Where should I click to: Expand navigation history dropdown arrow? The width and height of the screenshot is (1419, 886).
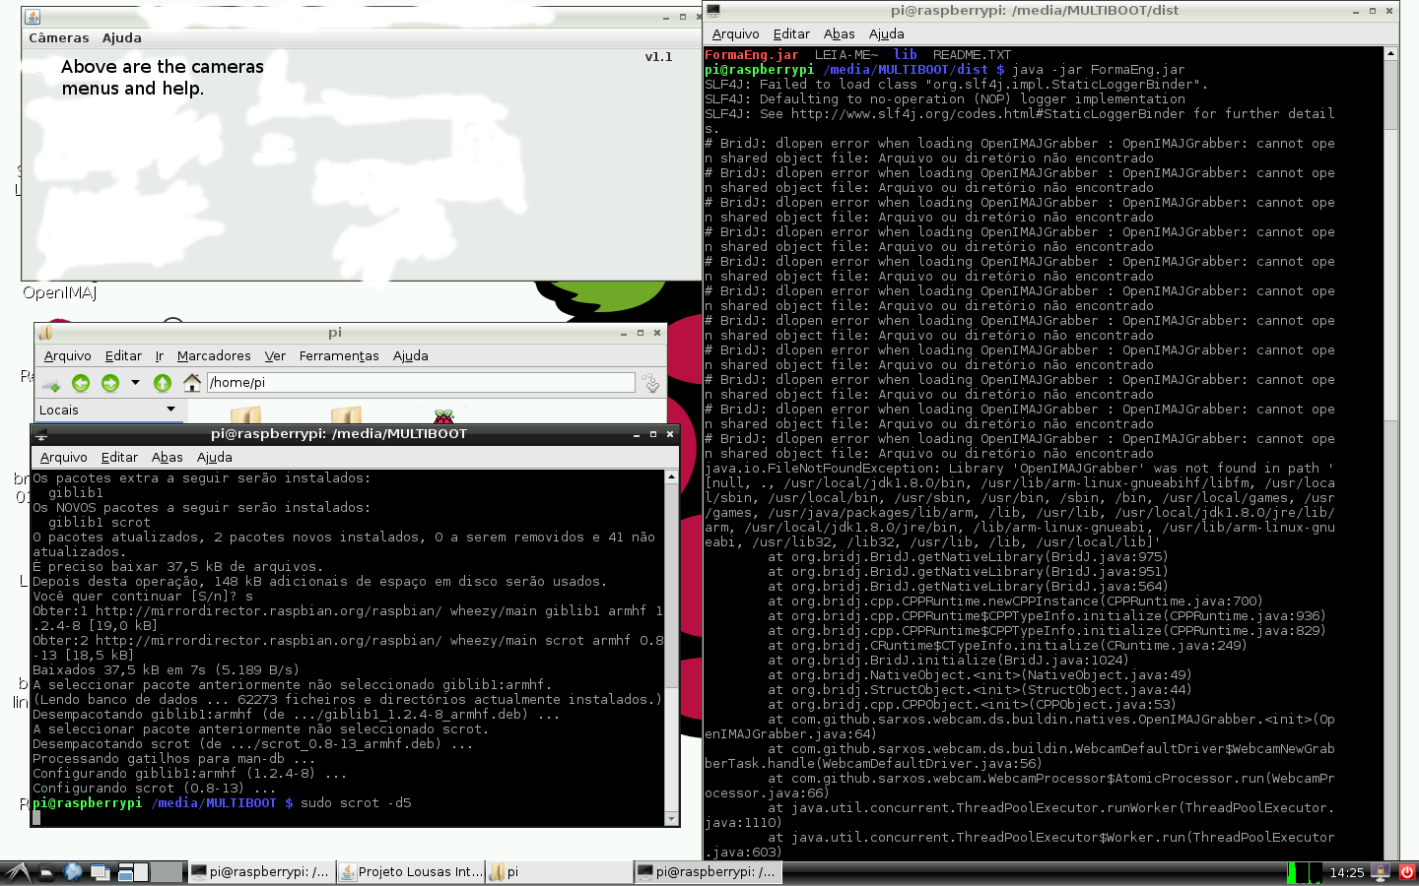(x=135, y=383)
